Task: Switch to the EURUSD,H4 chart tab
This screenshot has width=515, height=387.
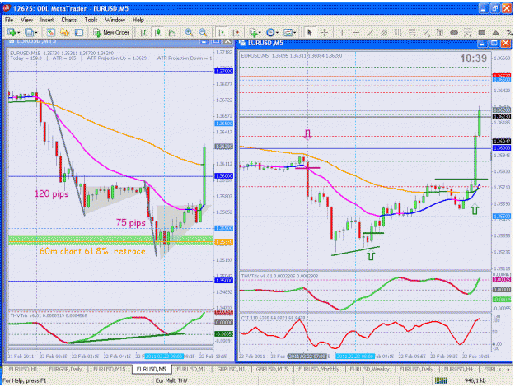Action: 458,369
